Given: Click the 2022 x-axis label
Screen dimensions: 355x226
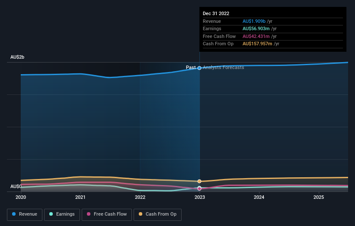Looking at the screenshot, I should [x=140, y=197].
